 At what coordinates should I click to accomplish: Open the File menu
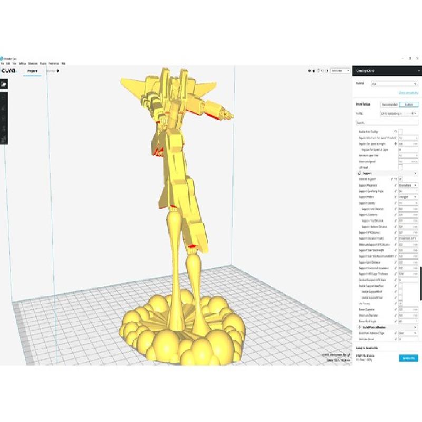coord(3,64)
